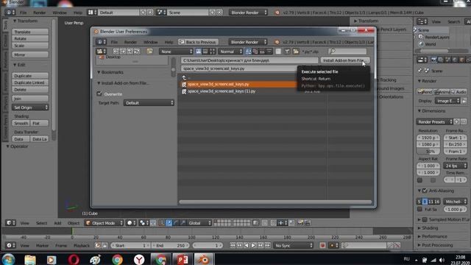Select thumbnail display mode icon
Image resolution: width=471 pixels, height=265 pixels.
[213, 52]
